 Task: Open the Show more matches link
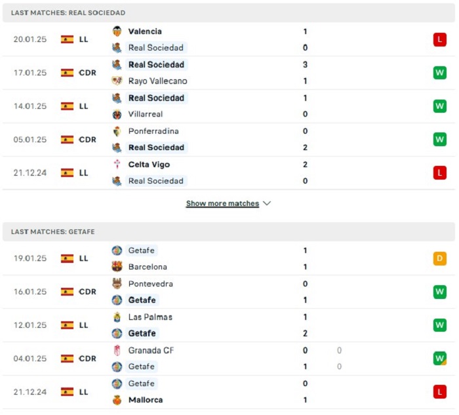pos(222,203)
